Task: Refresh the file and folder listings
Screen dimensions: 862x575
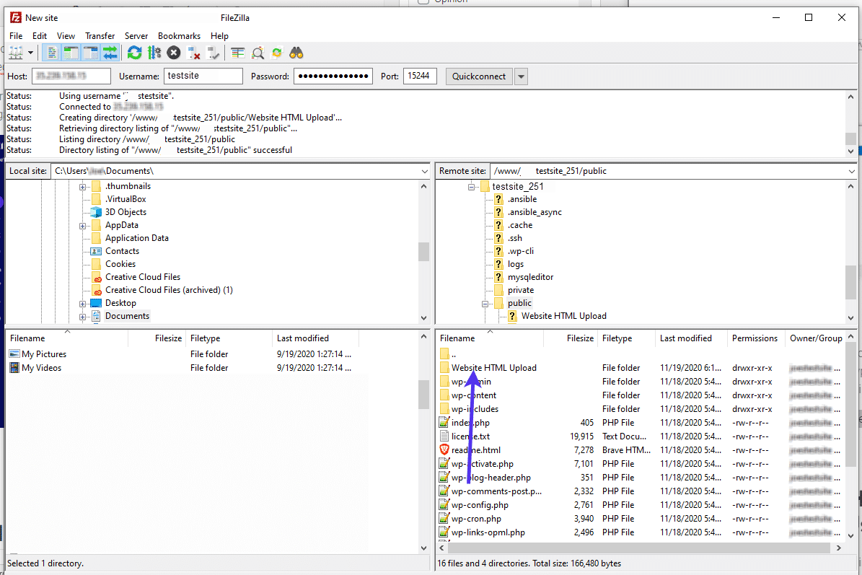Action: [134, 52]
